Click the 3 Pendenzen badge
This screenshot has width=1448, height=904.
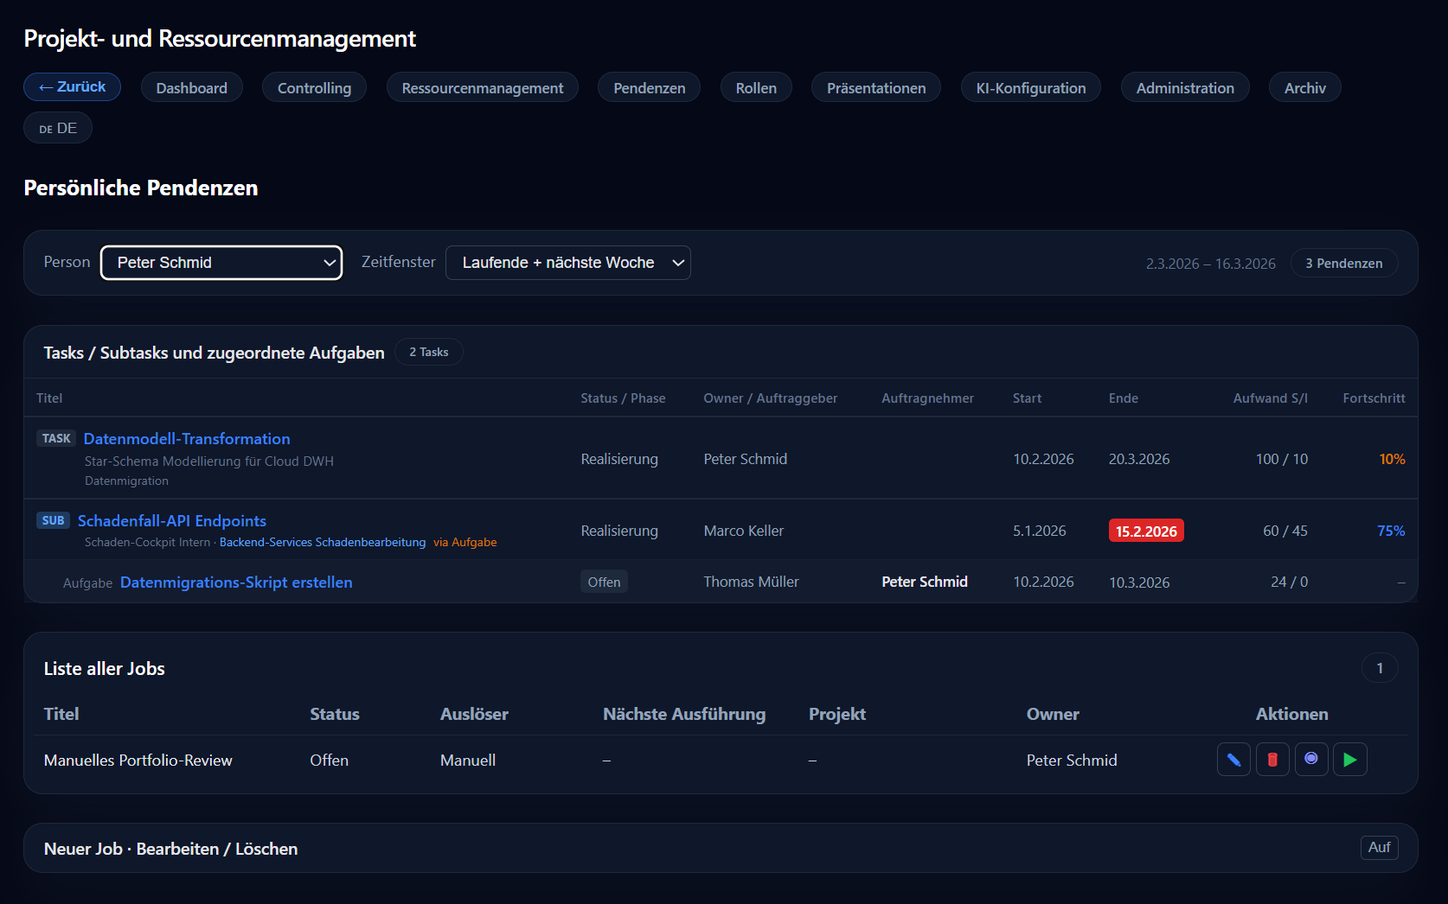[1344, 264]
